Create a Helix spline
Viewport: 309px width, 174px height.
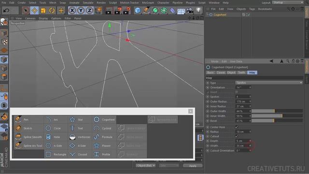pos(56,137)
